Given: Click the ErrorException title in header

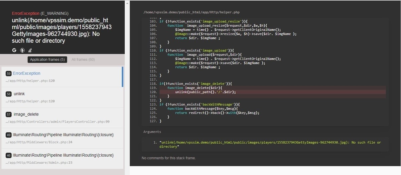Looking at the screenshot, I should coord(25,13).
